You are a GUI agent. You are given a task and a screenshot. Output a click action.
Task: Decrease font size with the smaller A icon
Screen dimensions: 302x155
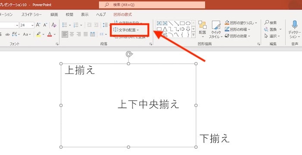tap(45, 25)
